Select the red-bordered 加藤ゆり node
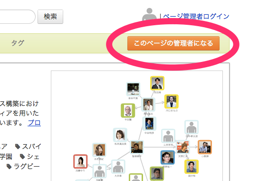 [x=80, y=161]
